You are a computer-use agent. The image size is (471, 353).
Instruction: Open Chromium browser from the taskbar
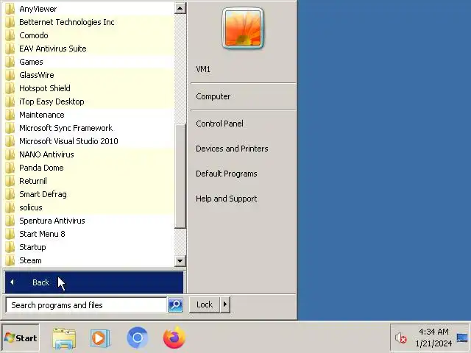coord(138,338)
